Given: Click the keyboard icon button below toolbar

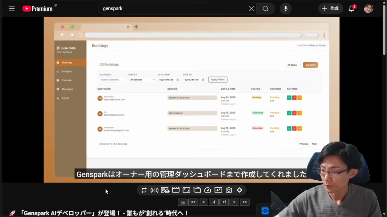Looking at the screenshot, I should [183, 202].
